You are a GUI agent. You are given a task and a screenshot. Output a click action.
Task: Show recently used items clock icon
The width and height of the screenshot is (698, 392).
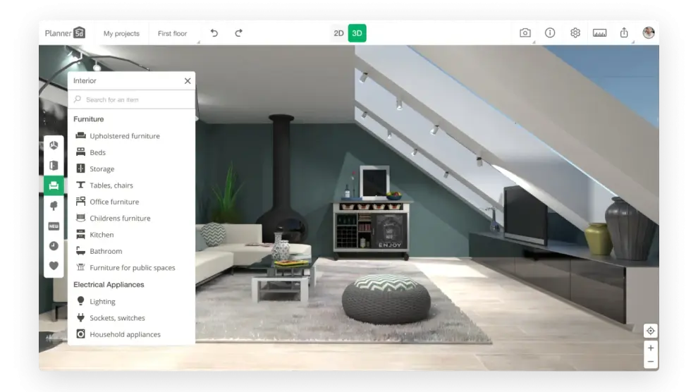pyautogui.click(x=54, y=246)
